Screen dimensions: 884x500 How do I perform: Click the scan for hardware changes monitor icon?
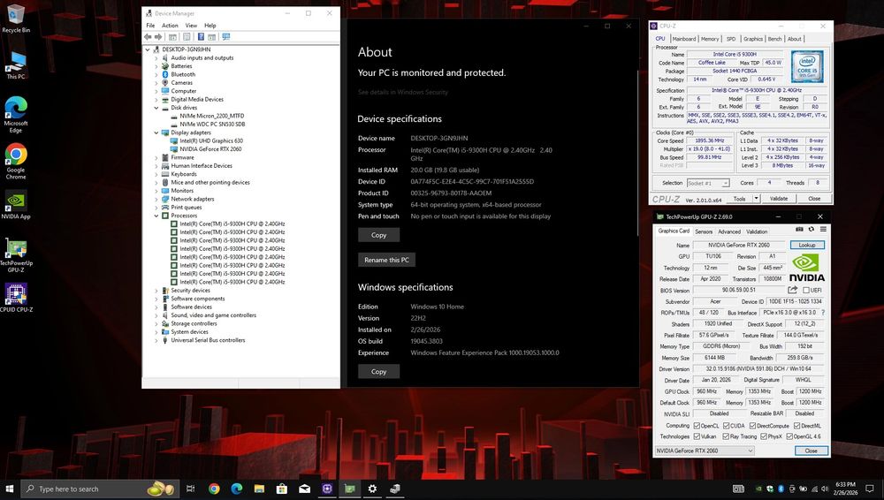coord(226,36)
